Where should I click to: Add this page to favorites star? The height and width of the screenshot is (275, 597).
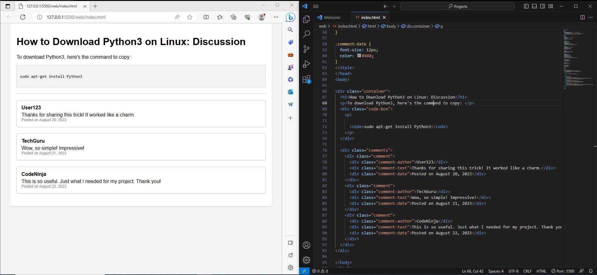pyautogui.click(x=190, y=17)
